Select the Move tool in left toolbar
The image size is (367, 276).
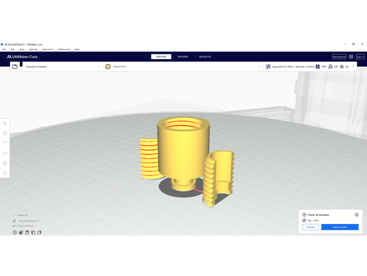(5, 123)
